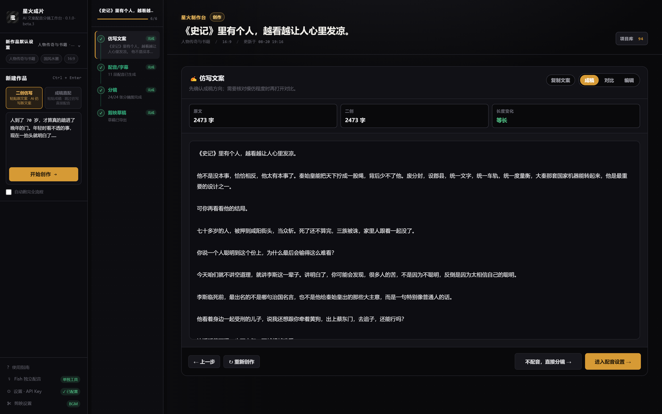
Task: Click the check icon beside 配音/字幕 step
Action: 101,68
